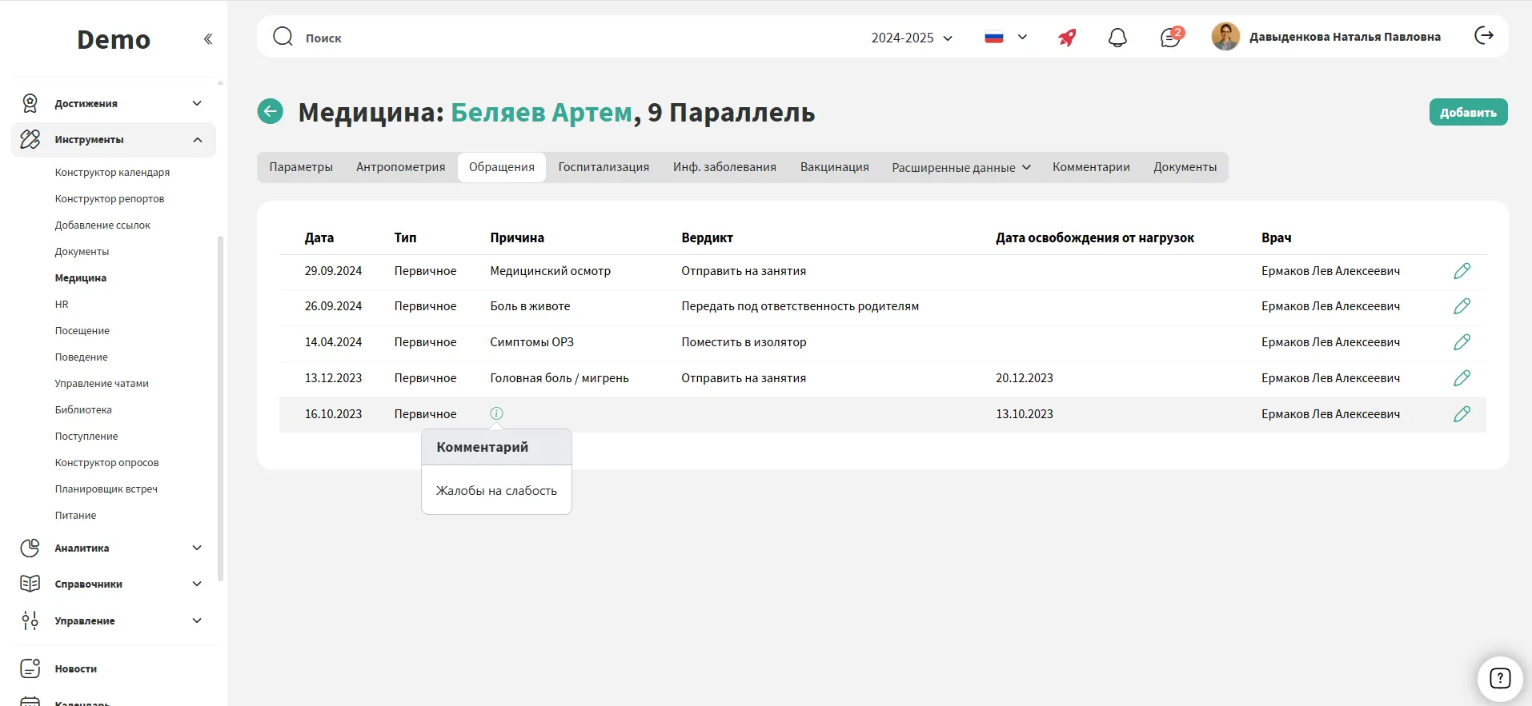Click the Поиск search field
The width and height of the screenshot is (1532, 706).
click(x=560, y=38)
